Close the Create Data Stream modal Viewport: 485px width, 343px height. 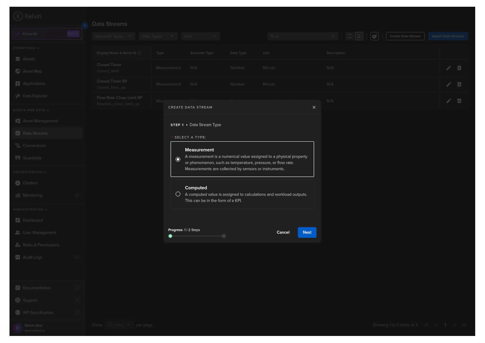(x=314, y=107)
